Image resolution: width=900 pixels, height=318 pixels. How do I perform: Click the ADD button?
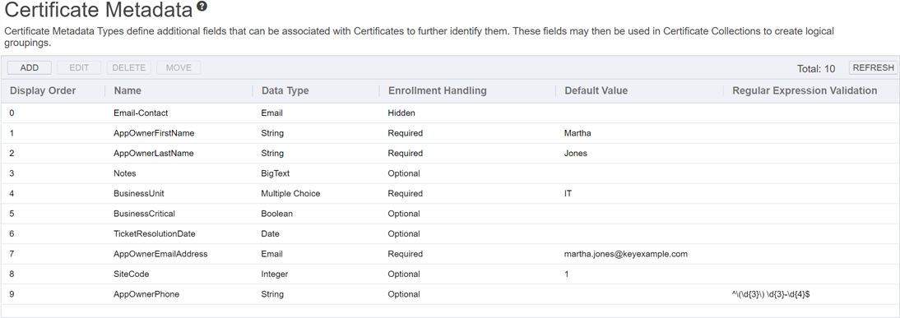point(30,67)
